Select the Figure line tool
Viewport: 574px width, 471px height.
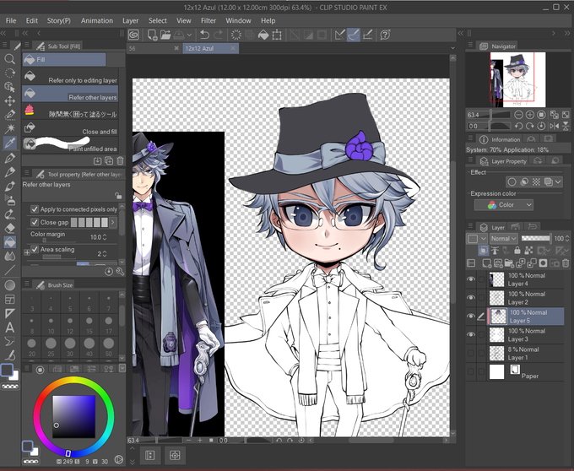[x=10, y=270]
